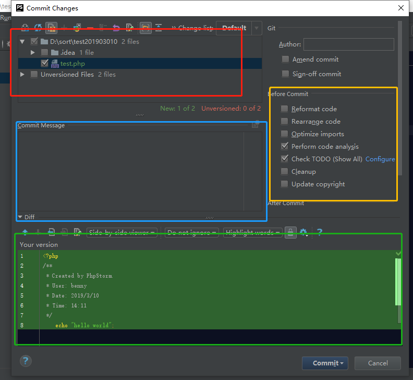Screen dimensions: 413x380
Task: Click the round Help button at bottom left
Action: point(26,361)
